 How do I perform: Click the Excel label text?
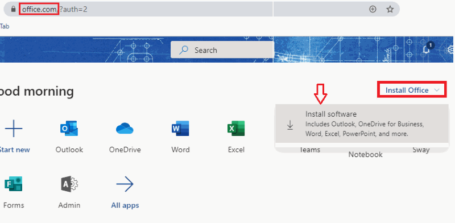(x=236, y=150)
